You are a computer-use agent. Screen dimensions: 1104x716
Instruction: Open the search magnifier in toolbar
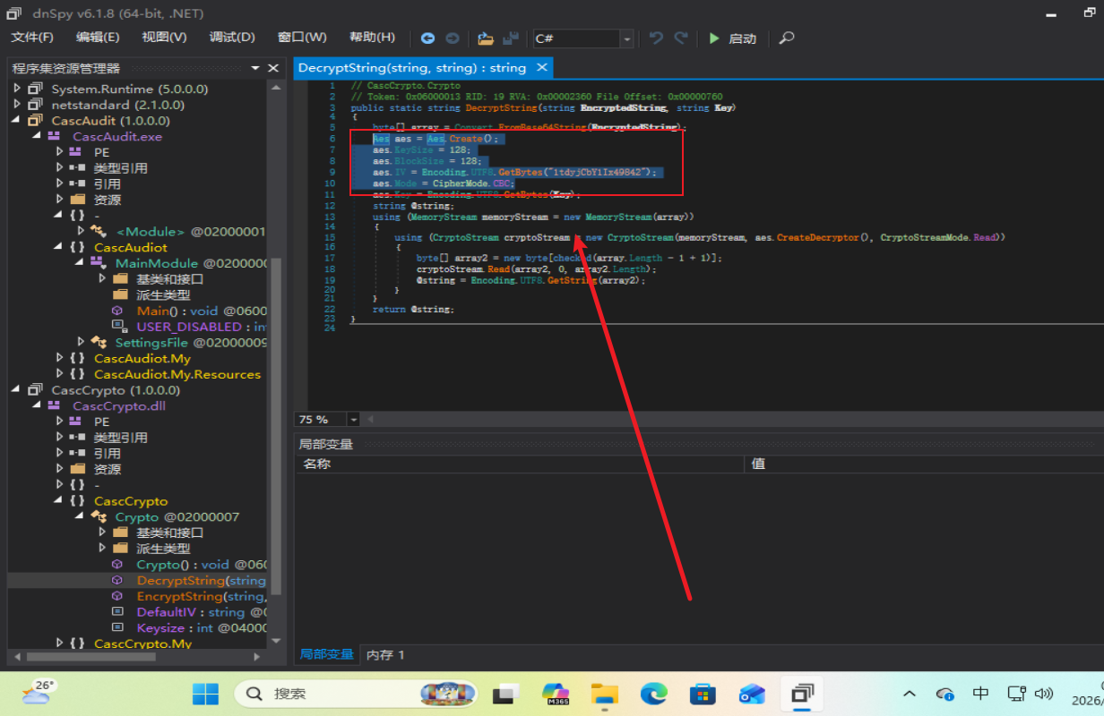(x=786, y=38)
